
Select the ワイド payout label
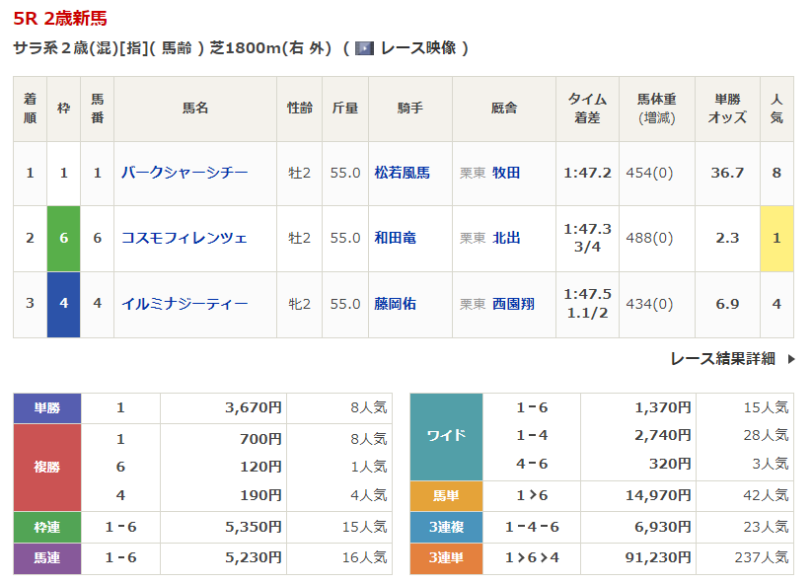446,436
